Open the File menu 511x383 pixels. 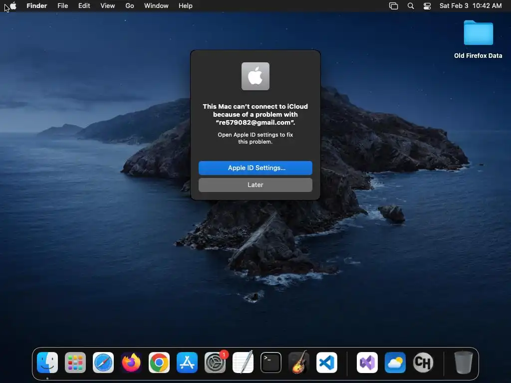(62, 6)
